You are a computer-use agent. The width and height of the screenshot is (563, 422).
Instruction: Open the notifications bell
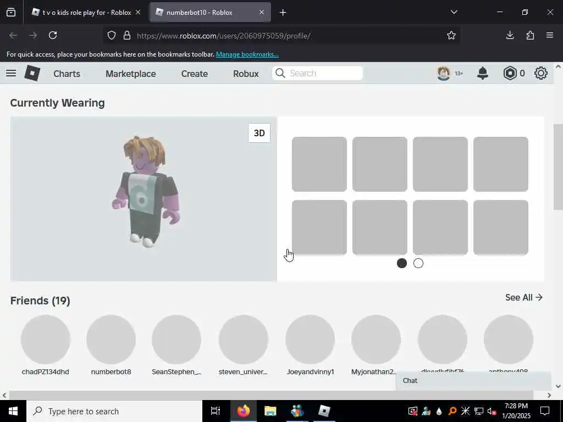click(483, 73)
